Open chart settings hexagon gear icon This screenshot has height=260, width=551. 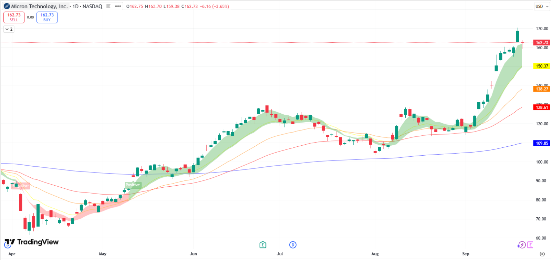coord(542,254)
